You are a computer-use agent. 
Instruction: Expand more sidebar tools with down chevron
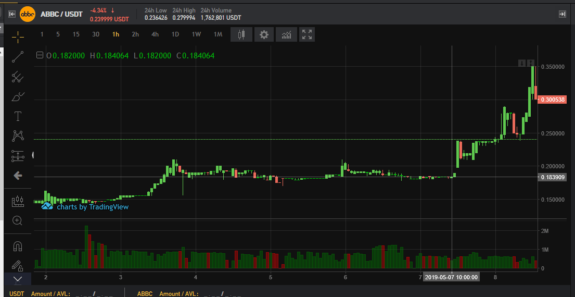click(18, 279)
